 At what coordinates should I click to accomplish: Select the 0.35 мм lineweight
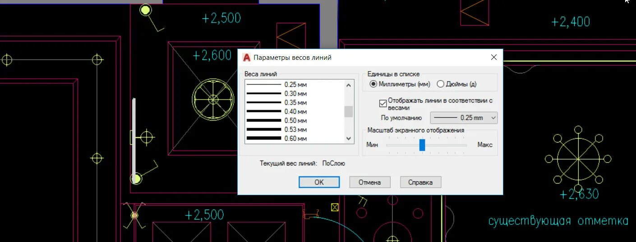coord(294,103)
